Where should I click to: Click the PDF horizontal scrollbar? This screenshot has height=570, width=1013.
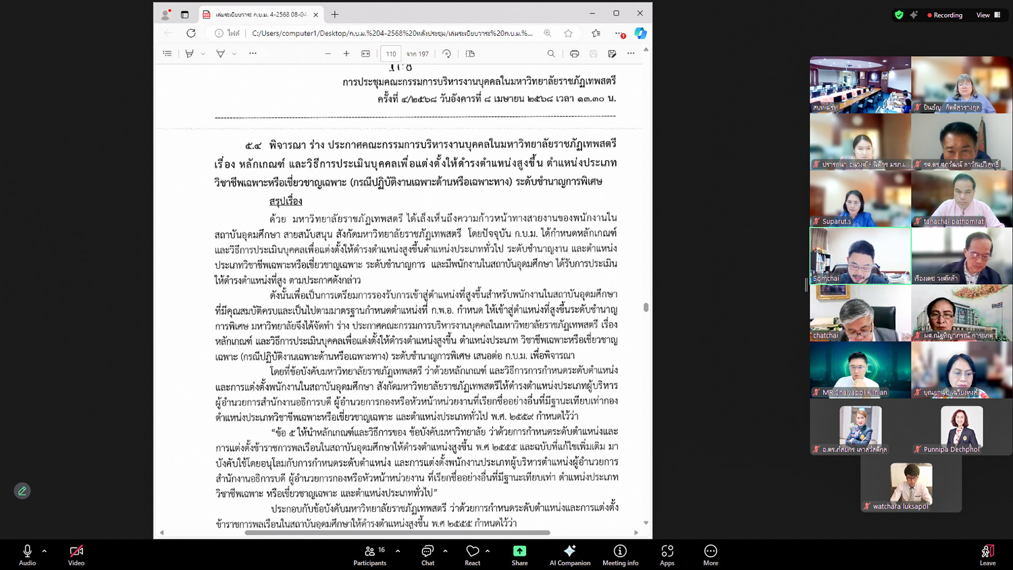pyautogui.click(x=397, y=533)
